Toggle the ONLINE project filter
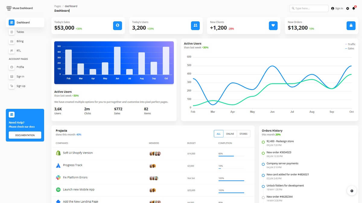 [230, 134]
